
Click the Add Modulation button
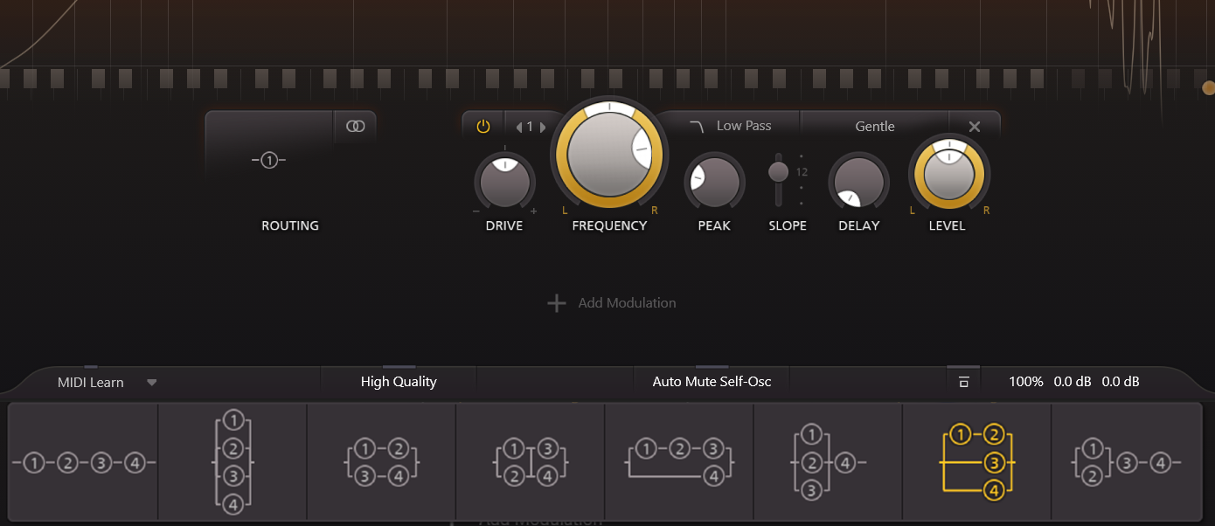(x=612, y=303)
